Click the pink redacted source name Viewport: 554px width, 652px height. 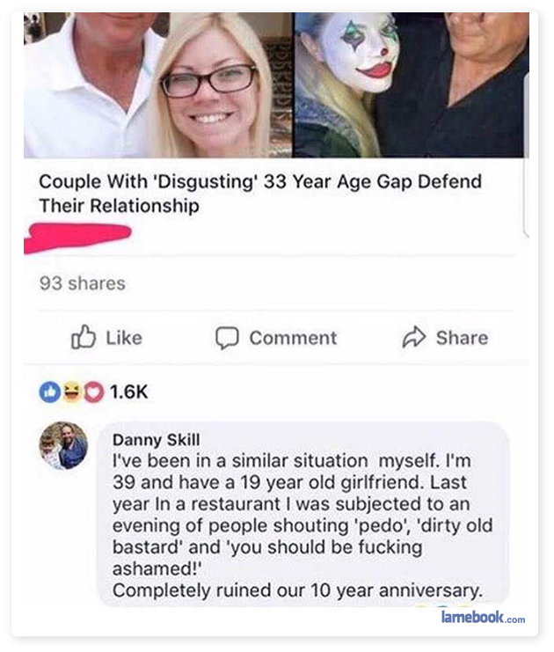pos(77,238)
